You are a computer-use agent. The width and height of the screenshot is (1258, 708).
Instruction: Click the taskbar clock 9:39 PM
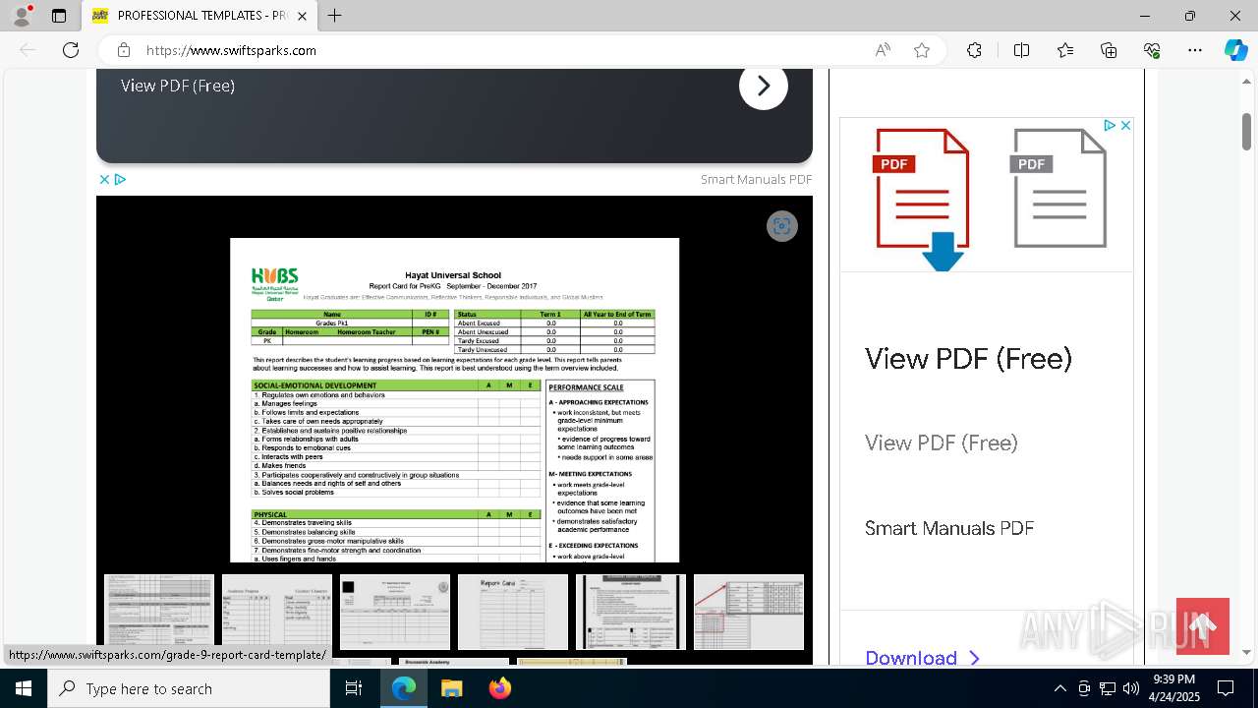(x=1173, y=679)
